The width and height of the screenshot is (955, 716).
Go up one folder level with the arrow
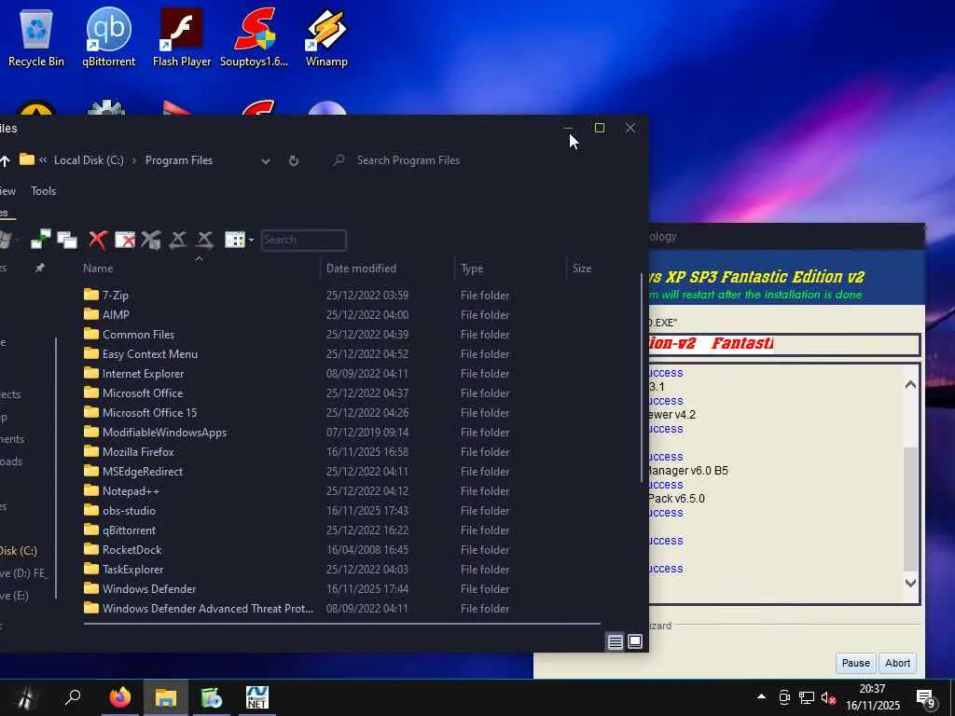[x=5, y=160]
